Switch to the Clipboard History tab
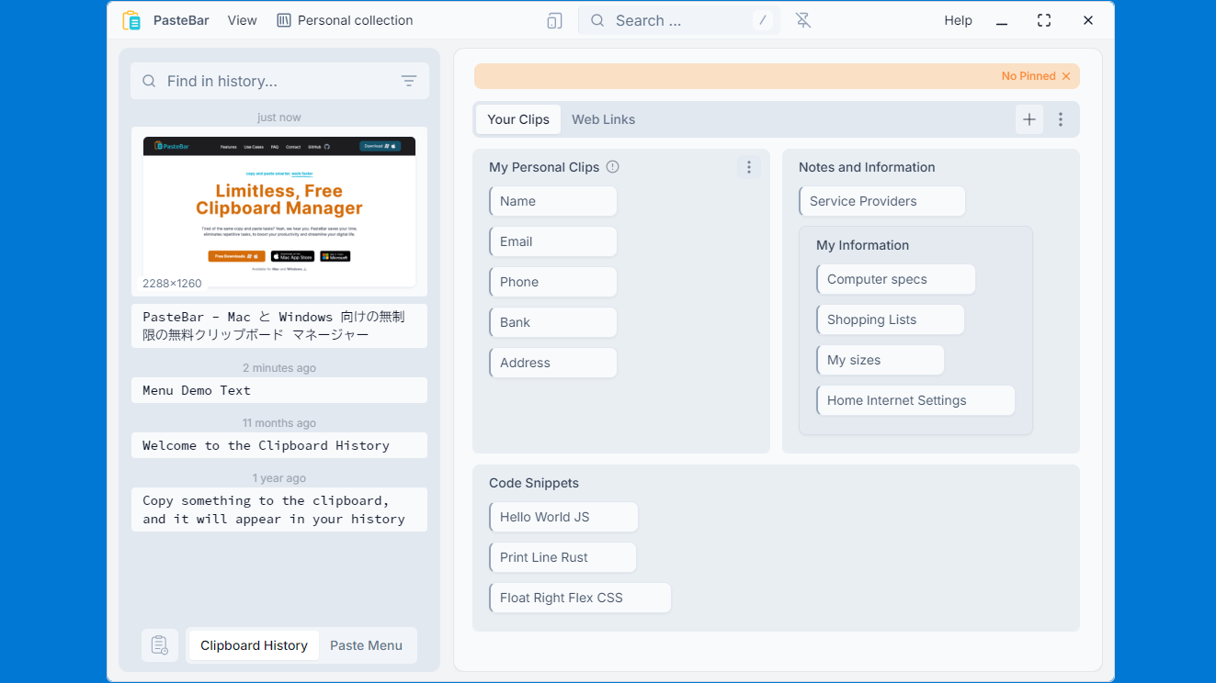Image resolution: width=1216 pixels, height=683 pixels. click(254, 645)
